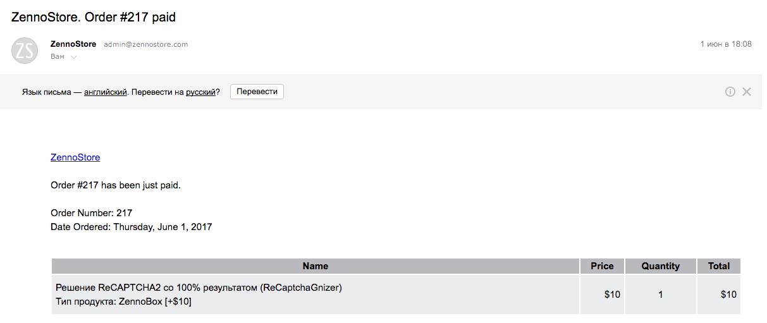This screenshot has width=767, height=323.
Task: Click the Quantity column header
Action: pyautogui.click(x=661, y=266)
